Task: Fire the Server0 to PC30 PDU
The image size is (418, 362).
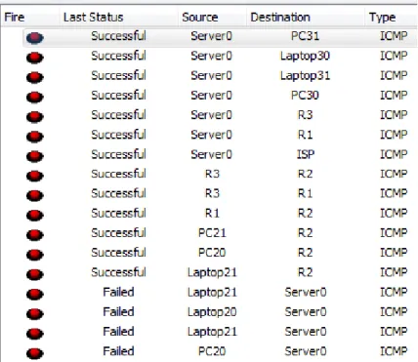Action: [x=35, y=97]
